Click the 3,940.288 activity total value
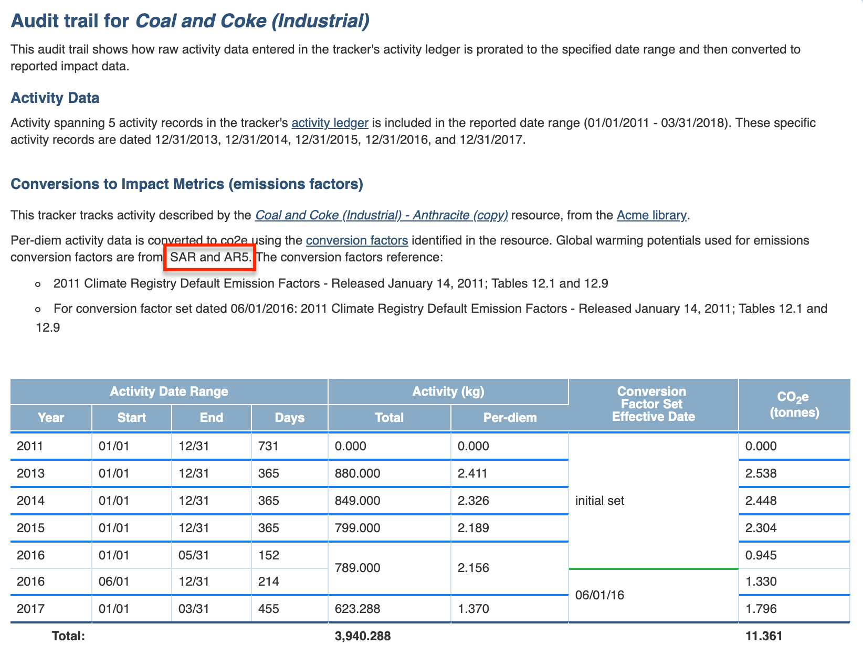Viewport: 863px width, 656px height. pyautogui.click(x=363, y=636)
